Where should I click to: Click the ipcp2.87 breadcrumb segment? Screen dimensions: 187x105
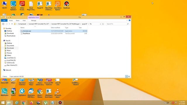pos(84,24)
